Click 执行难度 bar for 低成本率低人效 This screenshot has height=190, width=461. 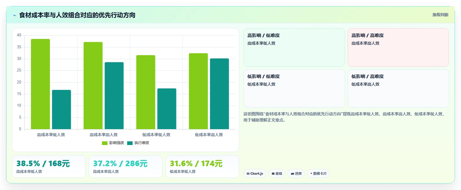pos(167,109)
